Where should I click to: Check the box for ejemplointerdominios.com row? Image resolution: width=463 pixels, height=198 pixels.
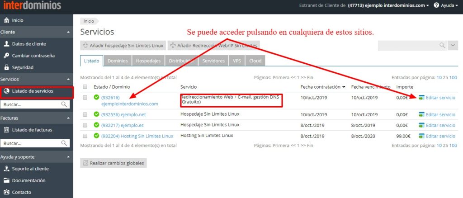point(85,97)
